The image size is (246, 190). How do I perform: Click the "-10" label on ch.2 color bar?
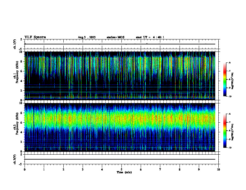pos(230,148)
